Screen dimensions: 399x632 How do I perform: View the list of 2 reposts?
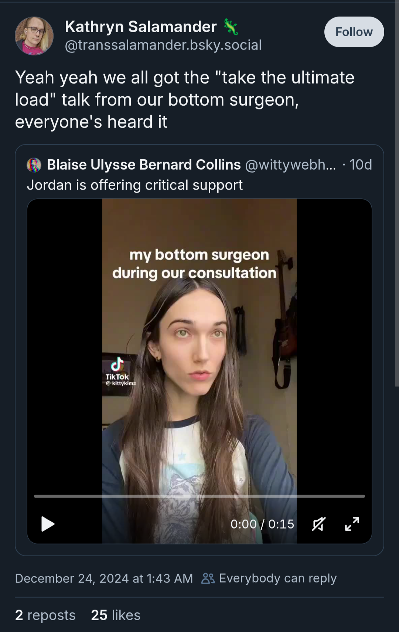pos(45,615)
